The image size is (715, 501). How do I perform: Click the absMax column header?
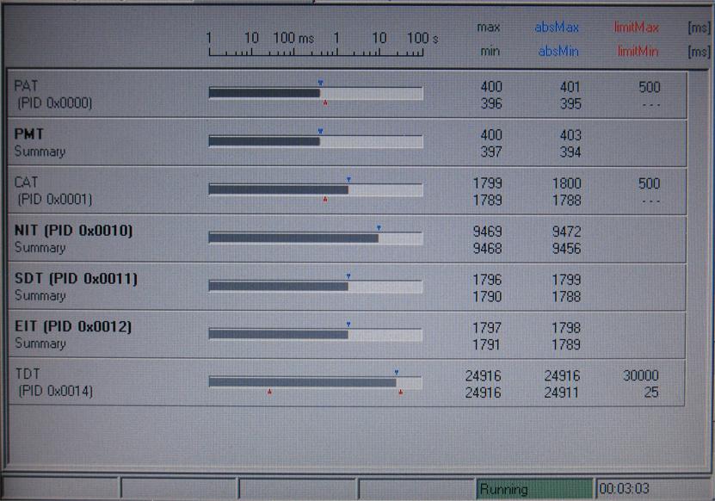[x=557, y=28]
